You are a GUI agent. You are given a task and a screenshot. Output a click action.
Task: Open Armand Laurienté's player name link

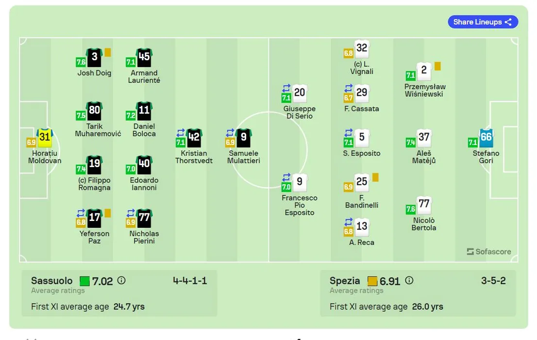(144, 77)
